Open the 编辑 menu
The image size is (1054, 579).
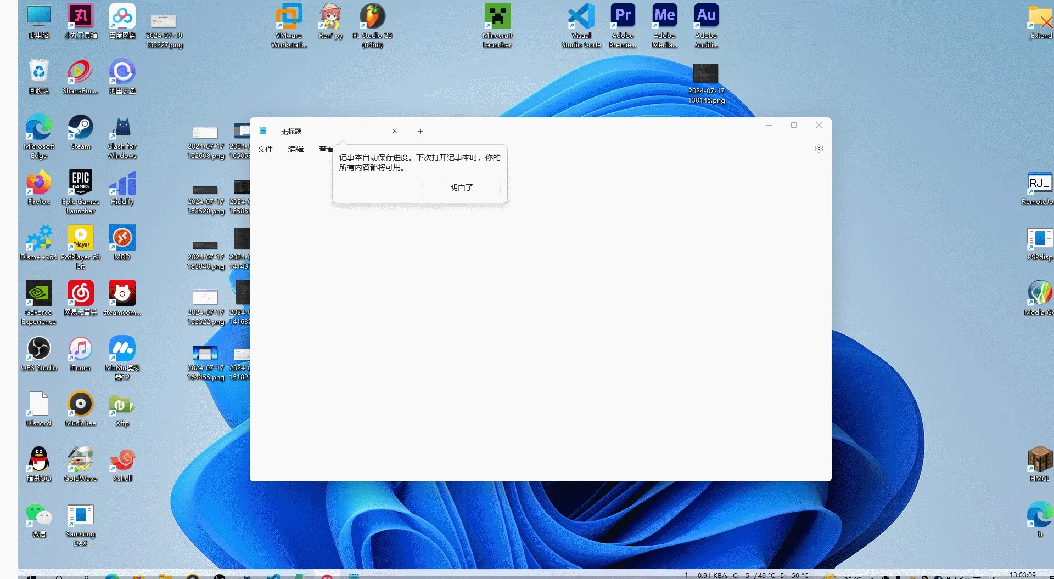[x=296, y=149]
